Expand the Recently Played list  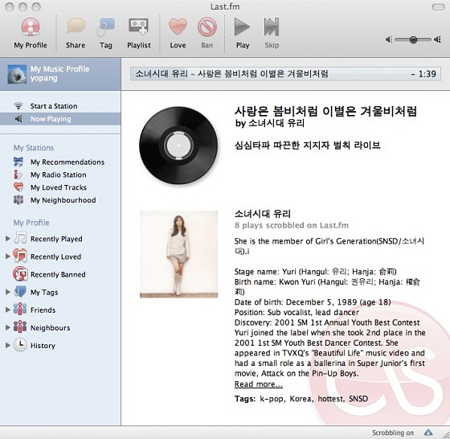pos(8,238)
